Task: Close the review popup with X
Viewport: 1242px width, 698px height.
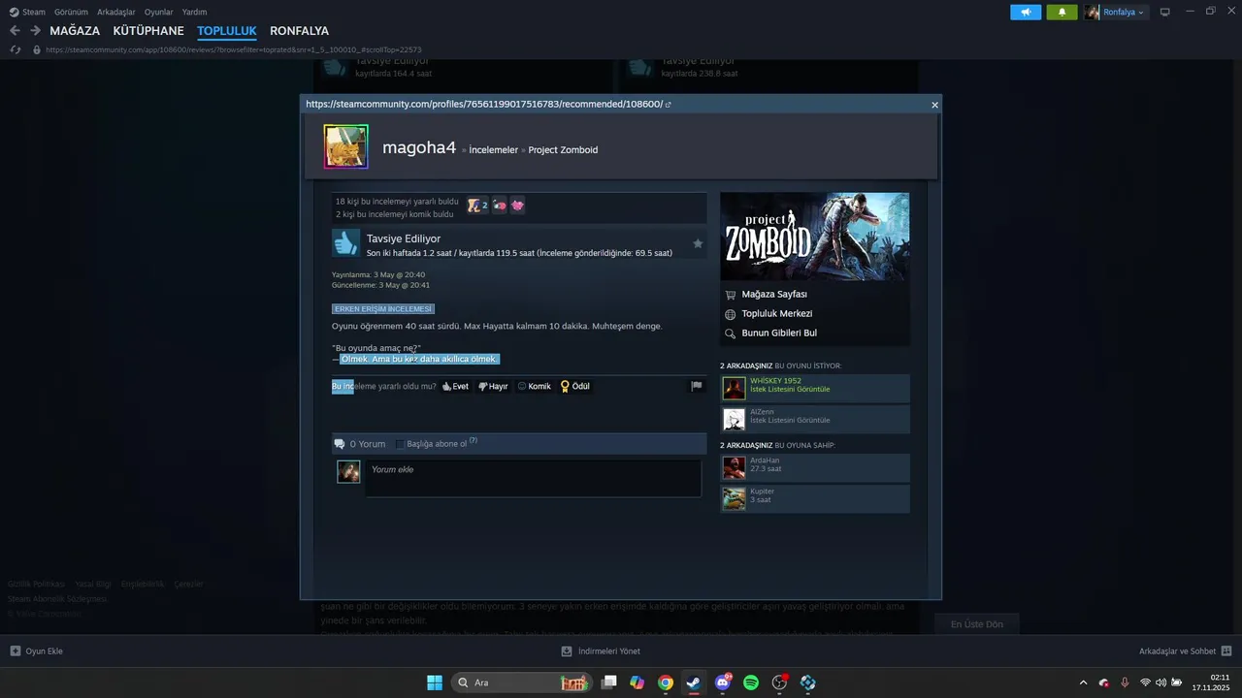Action: click(934, 105)
